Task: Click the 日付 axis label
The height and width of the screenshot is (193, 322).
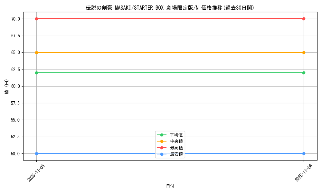Action: [x=170, y=186]
